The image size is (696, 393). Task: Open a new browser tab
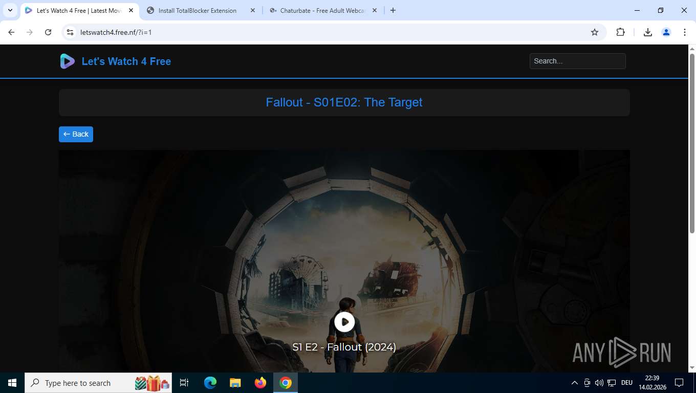(x=393, y=10)
